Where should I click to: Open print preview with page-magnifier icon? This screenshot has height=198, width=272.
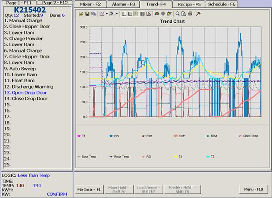(184, 14)
